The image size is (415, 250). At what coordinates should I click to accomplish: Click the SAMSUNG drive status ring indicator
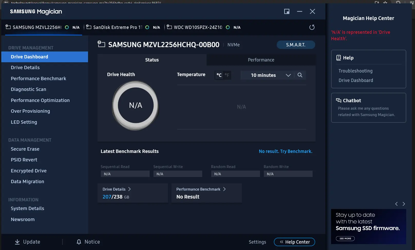tap(67, 27)
